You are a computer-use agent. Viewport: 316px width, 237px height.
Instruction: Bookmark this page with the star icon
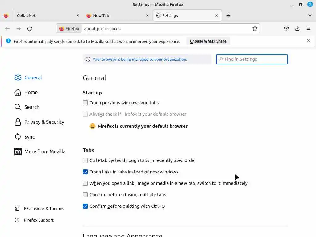point(255,29)
